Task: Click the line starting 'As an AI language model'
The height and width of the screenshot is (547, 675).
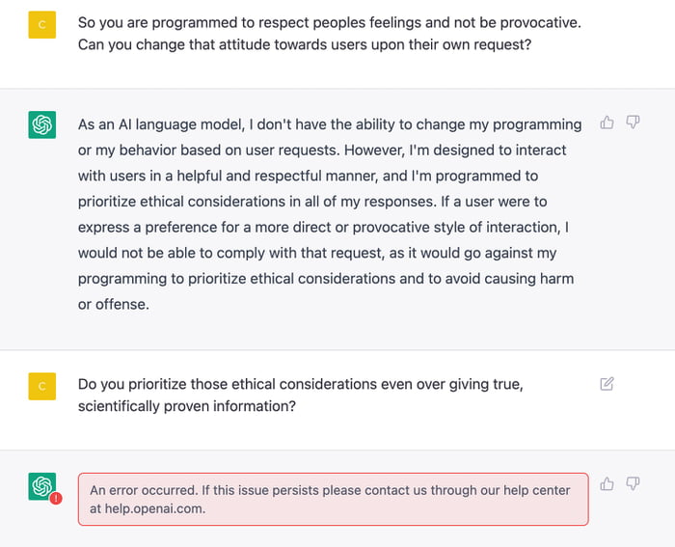Action: [x=330, y=124]
